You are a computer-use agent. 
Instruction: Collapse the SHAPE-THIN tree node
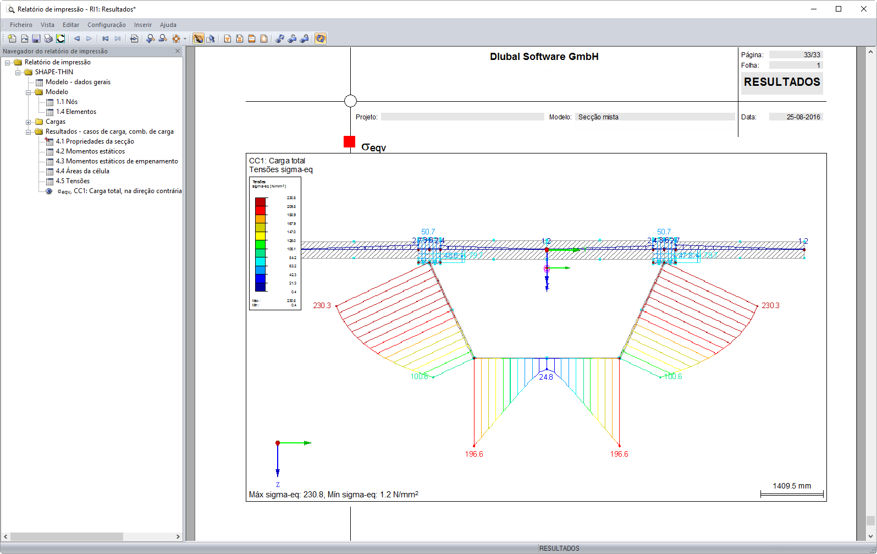click(x=18, y=72)
